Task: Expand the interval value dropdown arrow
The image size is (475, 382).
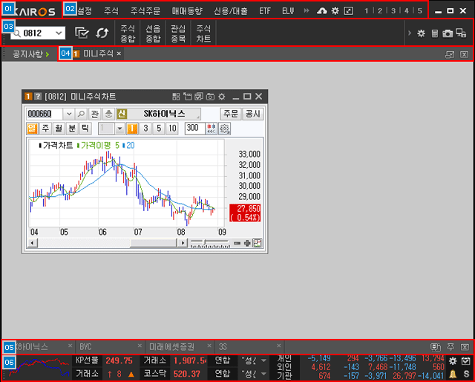Action: pos(120,129)
